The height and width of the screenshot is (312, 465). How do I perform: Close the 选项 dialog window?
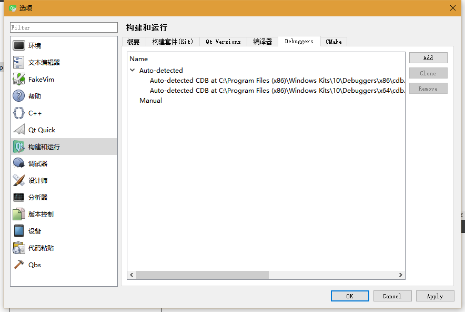coord(453,8)
